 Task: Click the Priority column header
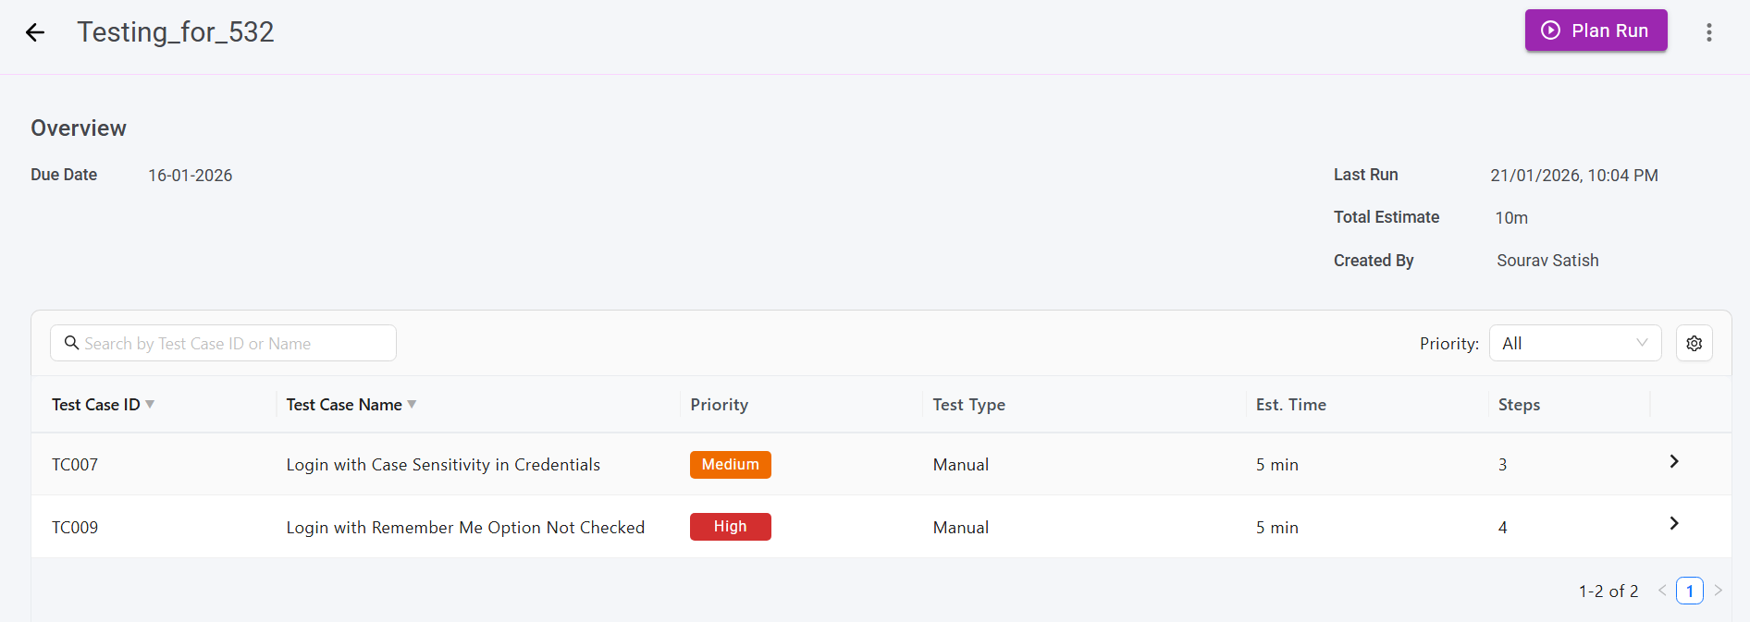(x=719, y=405)
